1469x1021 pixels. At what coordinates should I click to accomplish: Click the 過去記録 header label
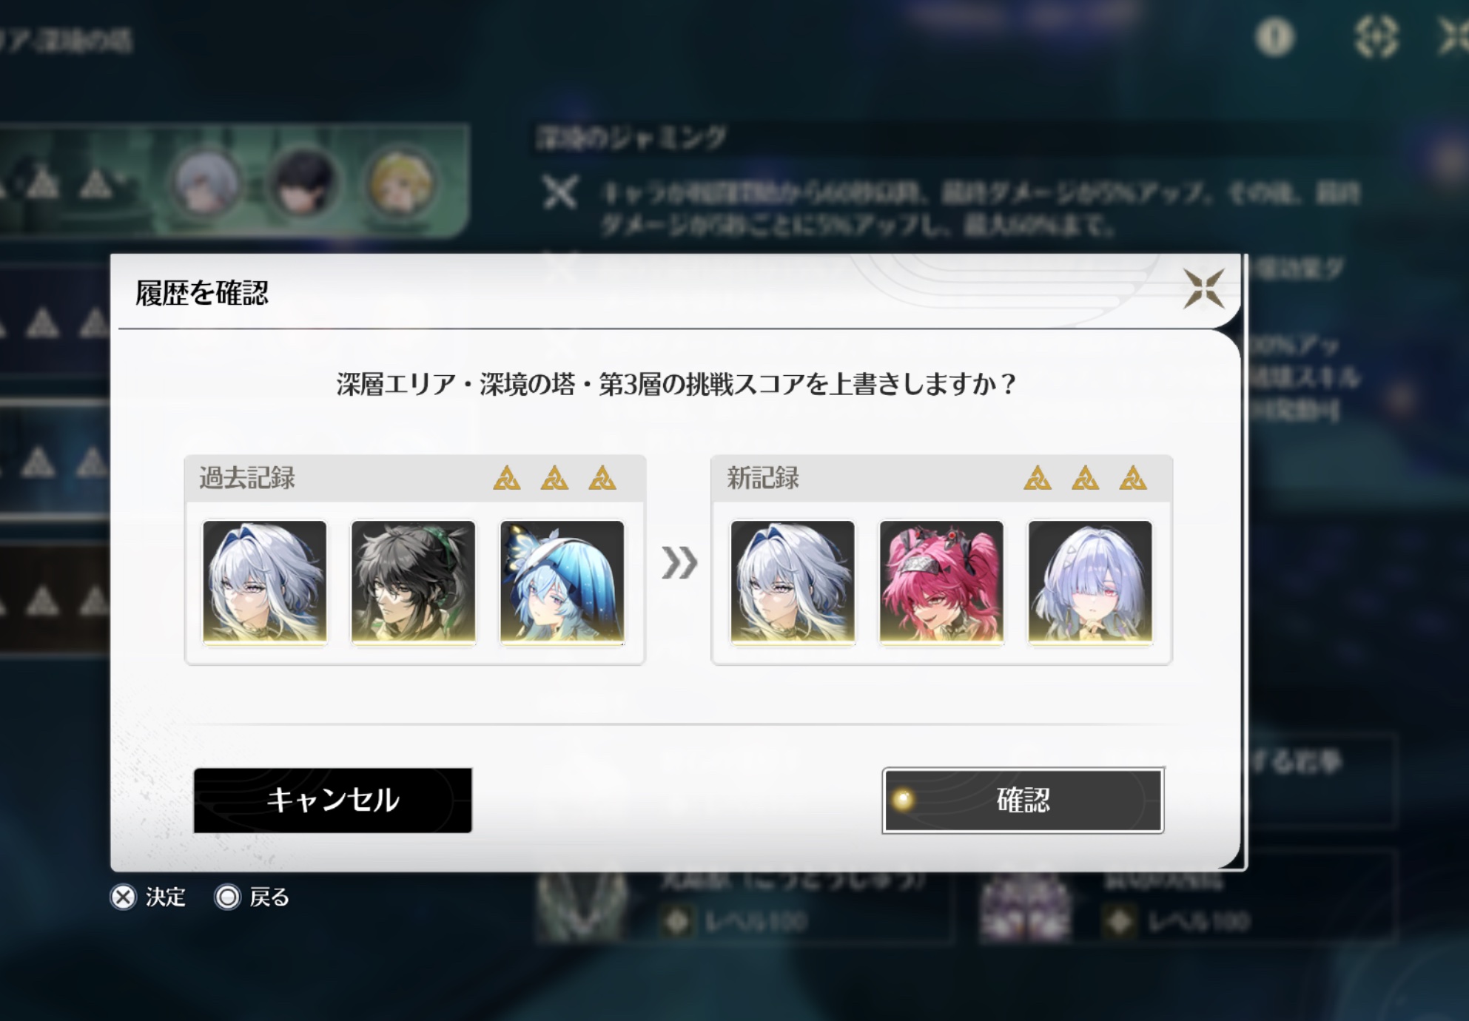coord(247,478)
